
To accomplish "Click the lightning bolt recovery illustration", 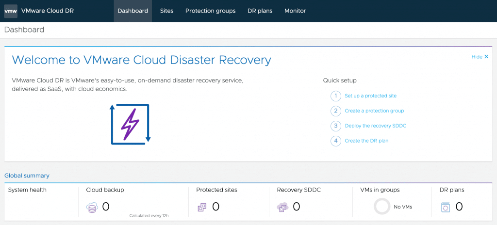I will click(x=130, y=124).
